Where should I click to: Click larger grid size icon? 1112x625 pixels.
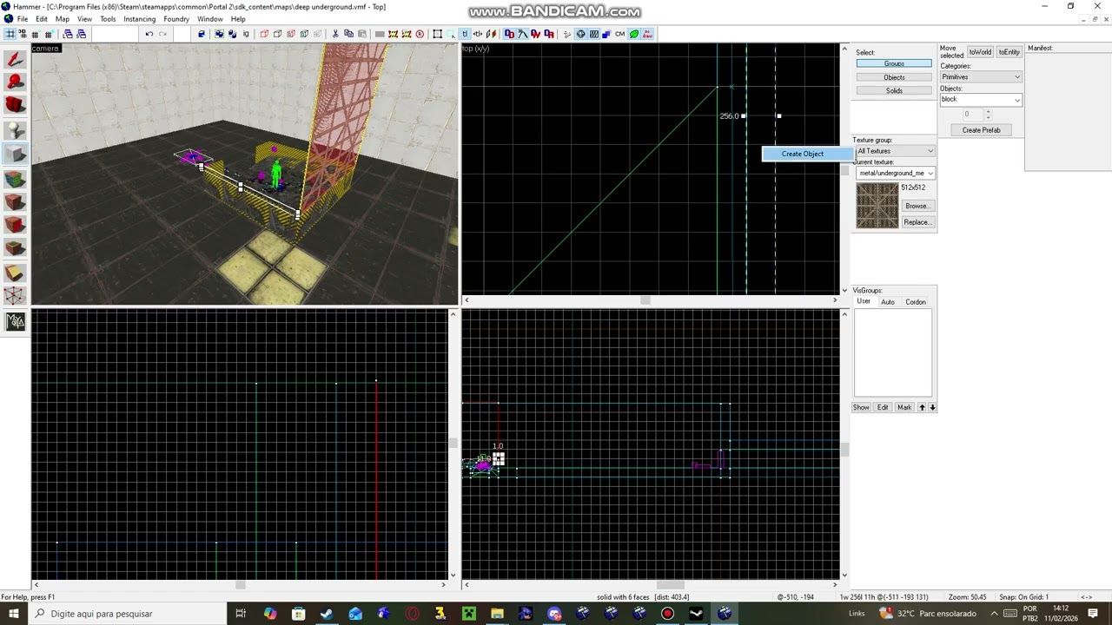click(x=49, y=34)
